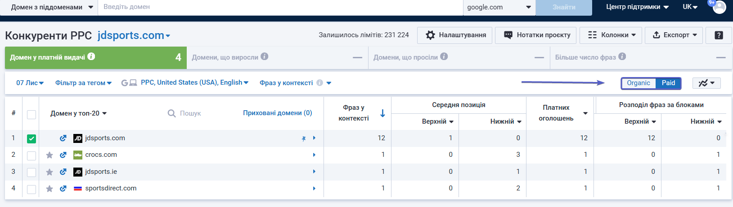Open the Домен з піддоменами dropdown

49,7
